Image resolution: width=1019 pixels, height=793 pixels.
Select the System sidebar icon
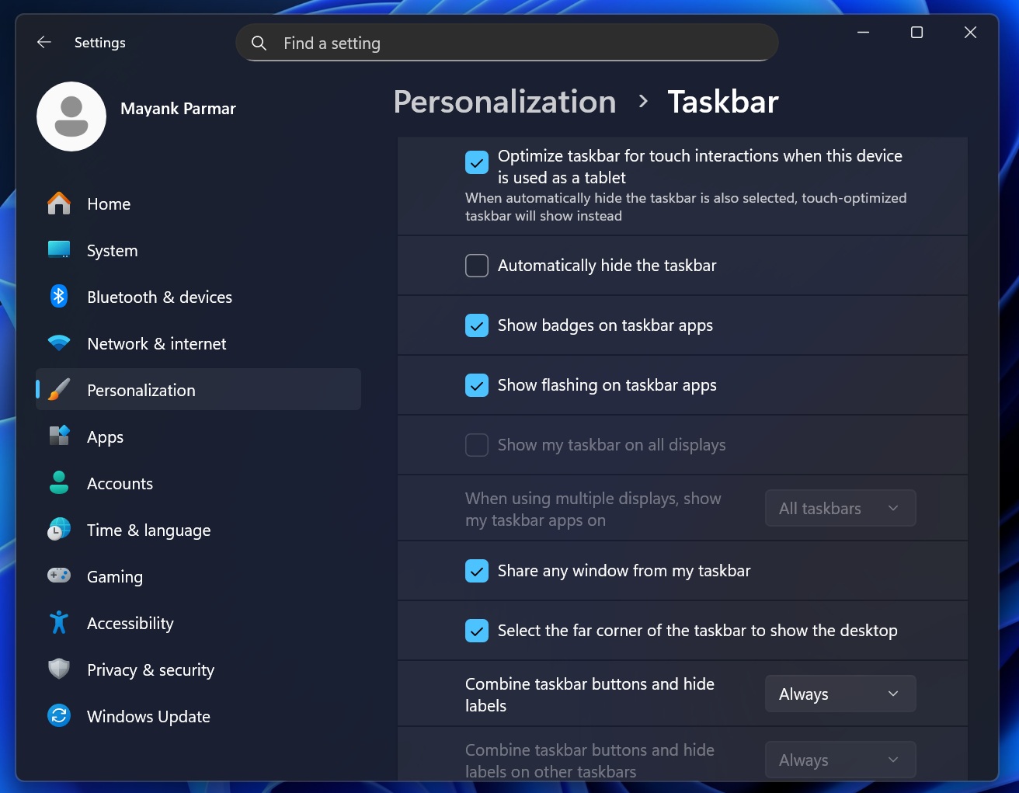tap(58, 250)
